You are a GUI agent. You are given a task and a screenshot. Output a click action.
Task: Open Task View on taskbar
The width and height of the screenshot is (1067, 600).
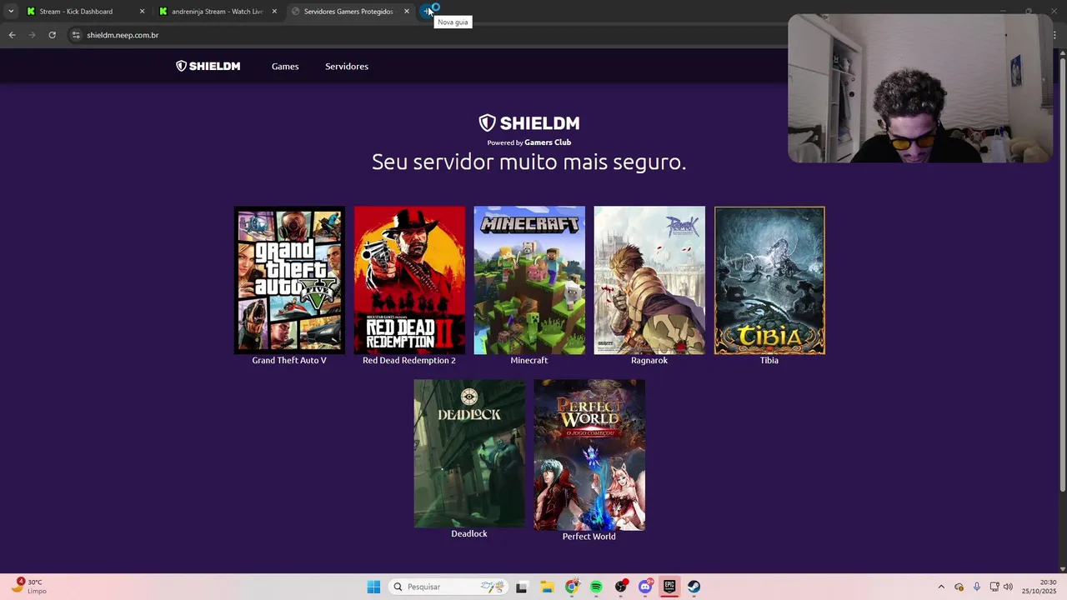(522, 587)
